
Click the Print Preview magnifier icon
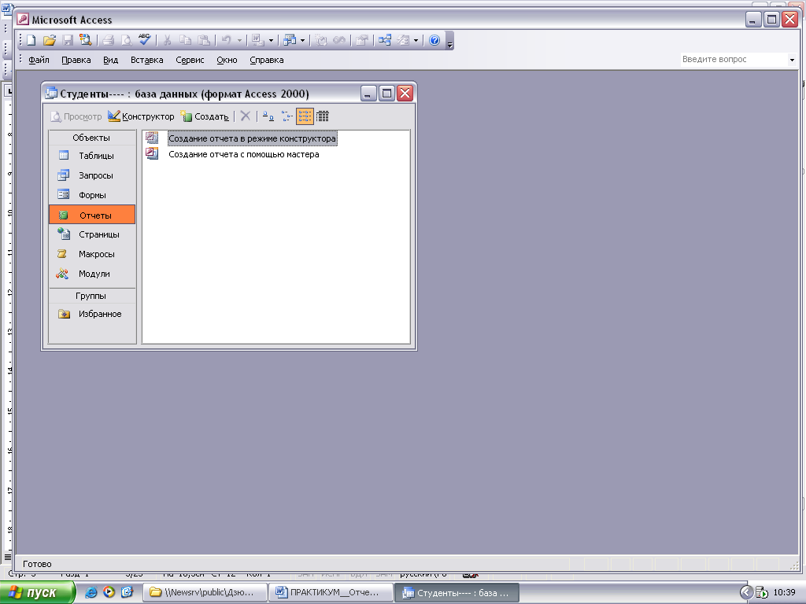tap(126, 40)
